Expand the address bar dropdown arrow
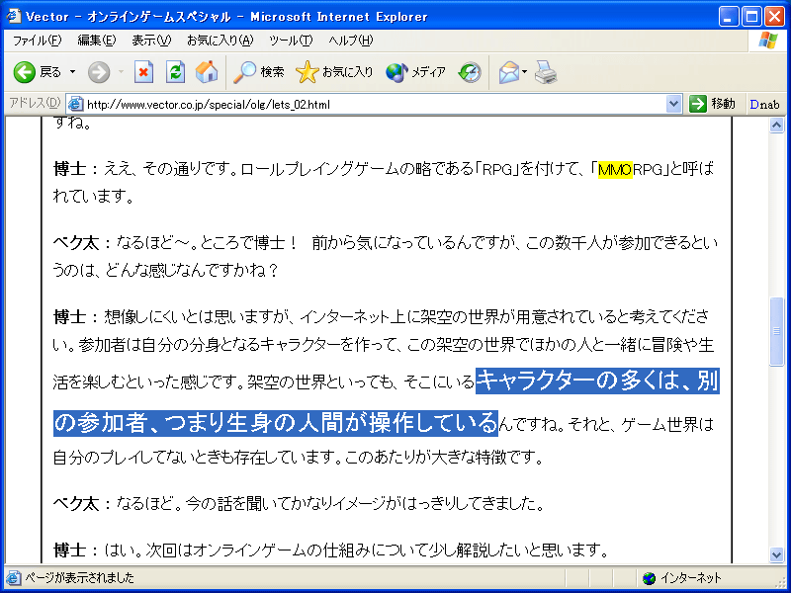791x593 pixels. coord(673,105)
